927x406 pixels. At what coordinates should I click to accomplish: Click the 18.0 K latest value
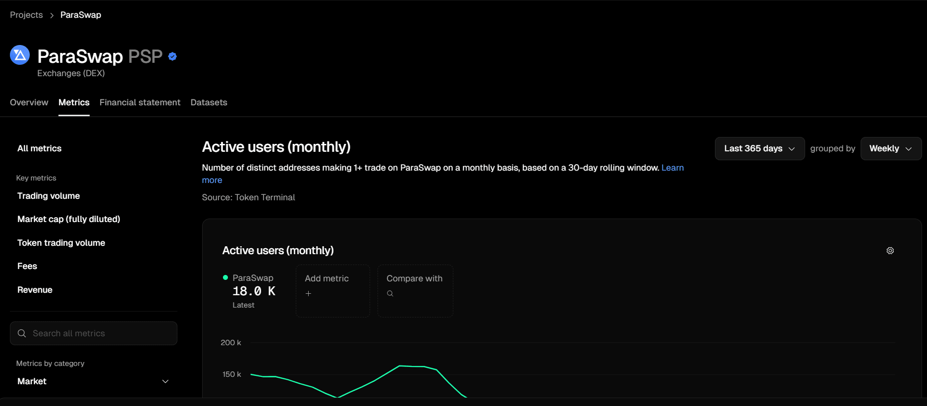click(254, 291)
